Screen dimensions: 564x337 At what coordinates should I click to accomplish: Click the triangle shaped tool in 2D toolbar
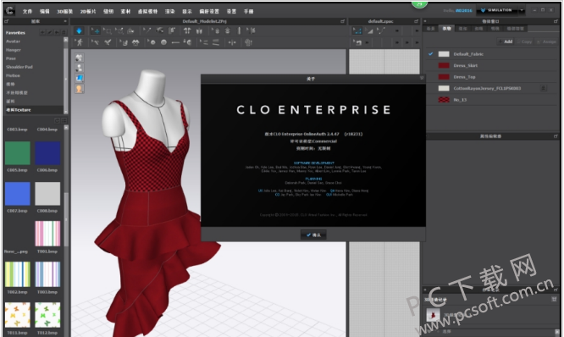369,31
